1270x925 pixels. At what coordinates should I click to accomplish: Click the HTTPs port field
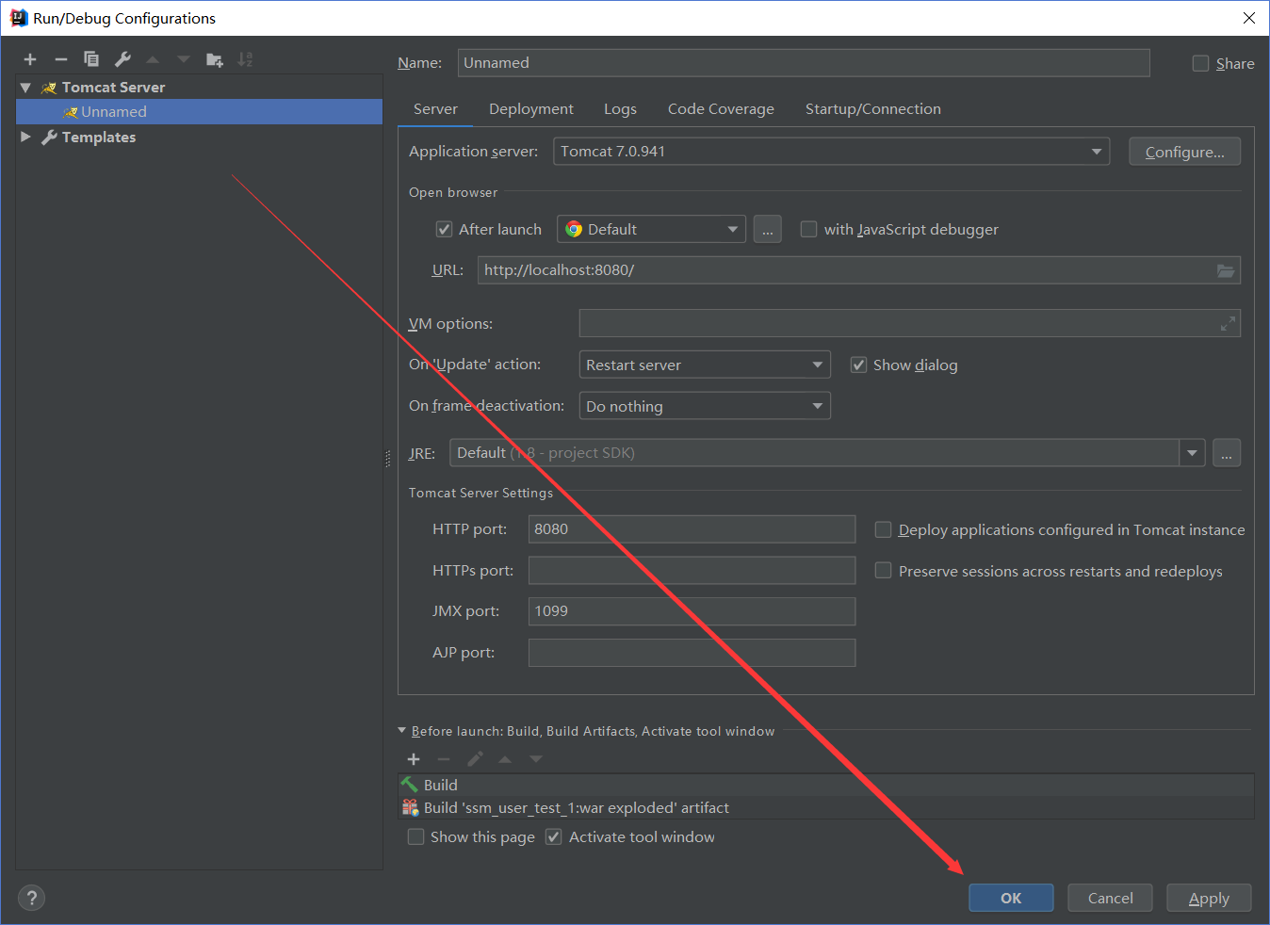[x=692, y=570]
